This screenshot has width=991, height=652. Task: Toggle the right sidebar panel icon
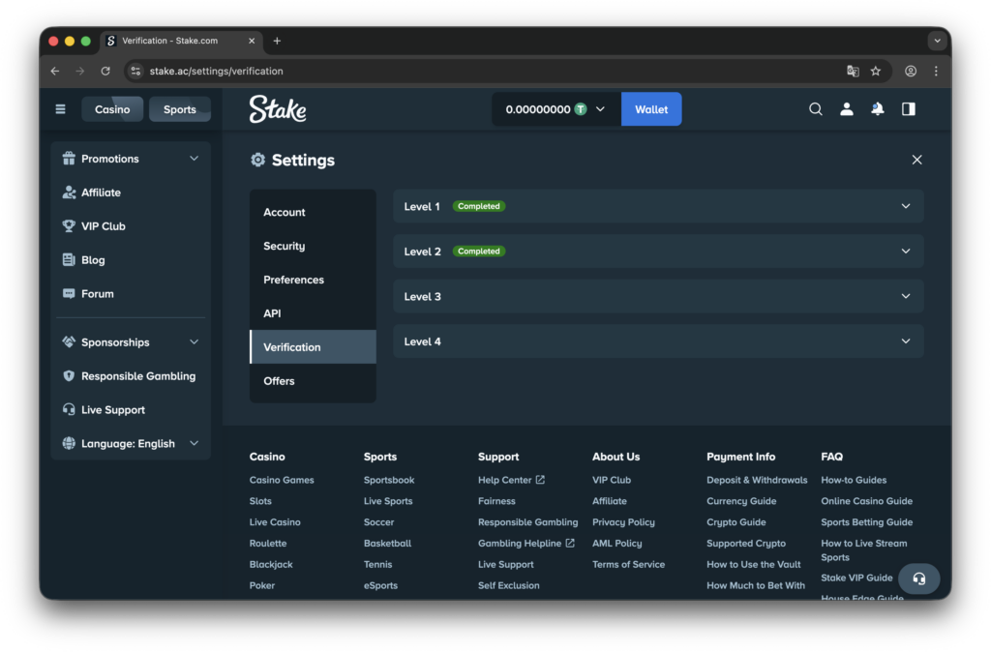point(908,109)
